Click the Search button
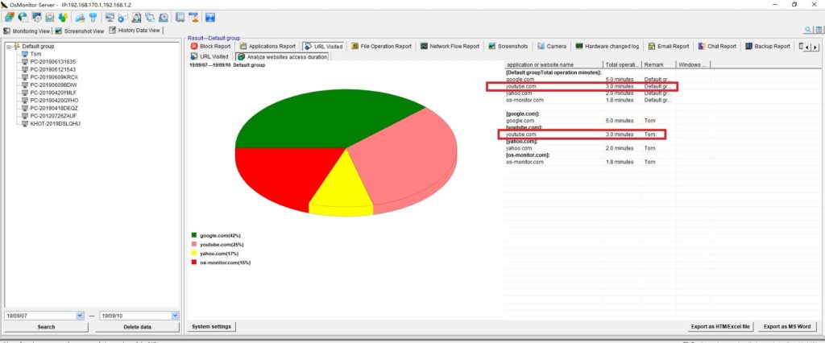 (46, 327)
